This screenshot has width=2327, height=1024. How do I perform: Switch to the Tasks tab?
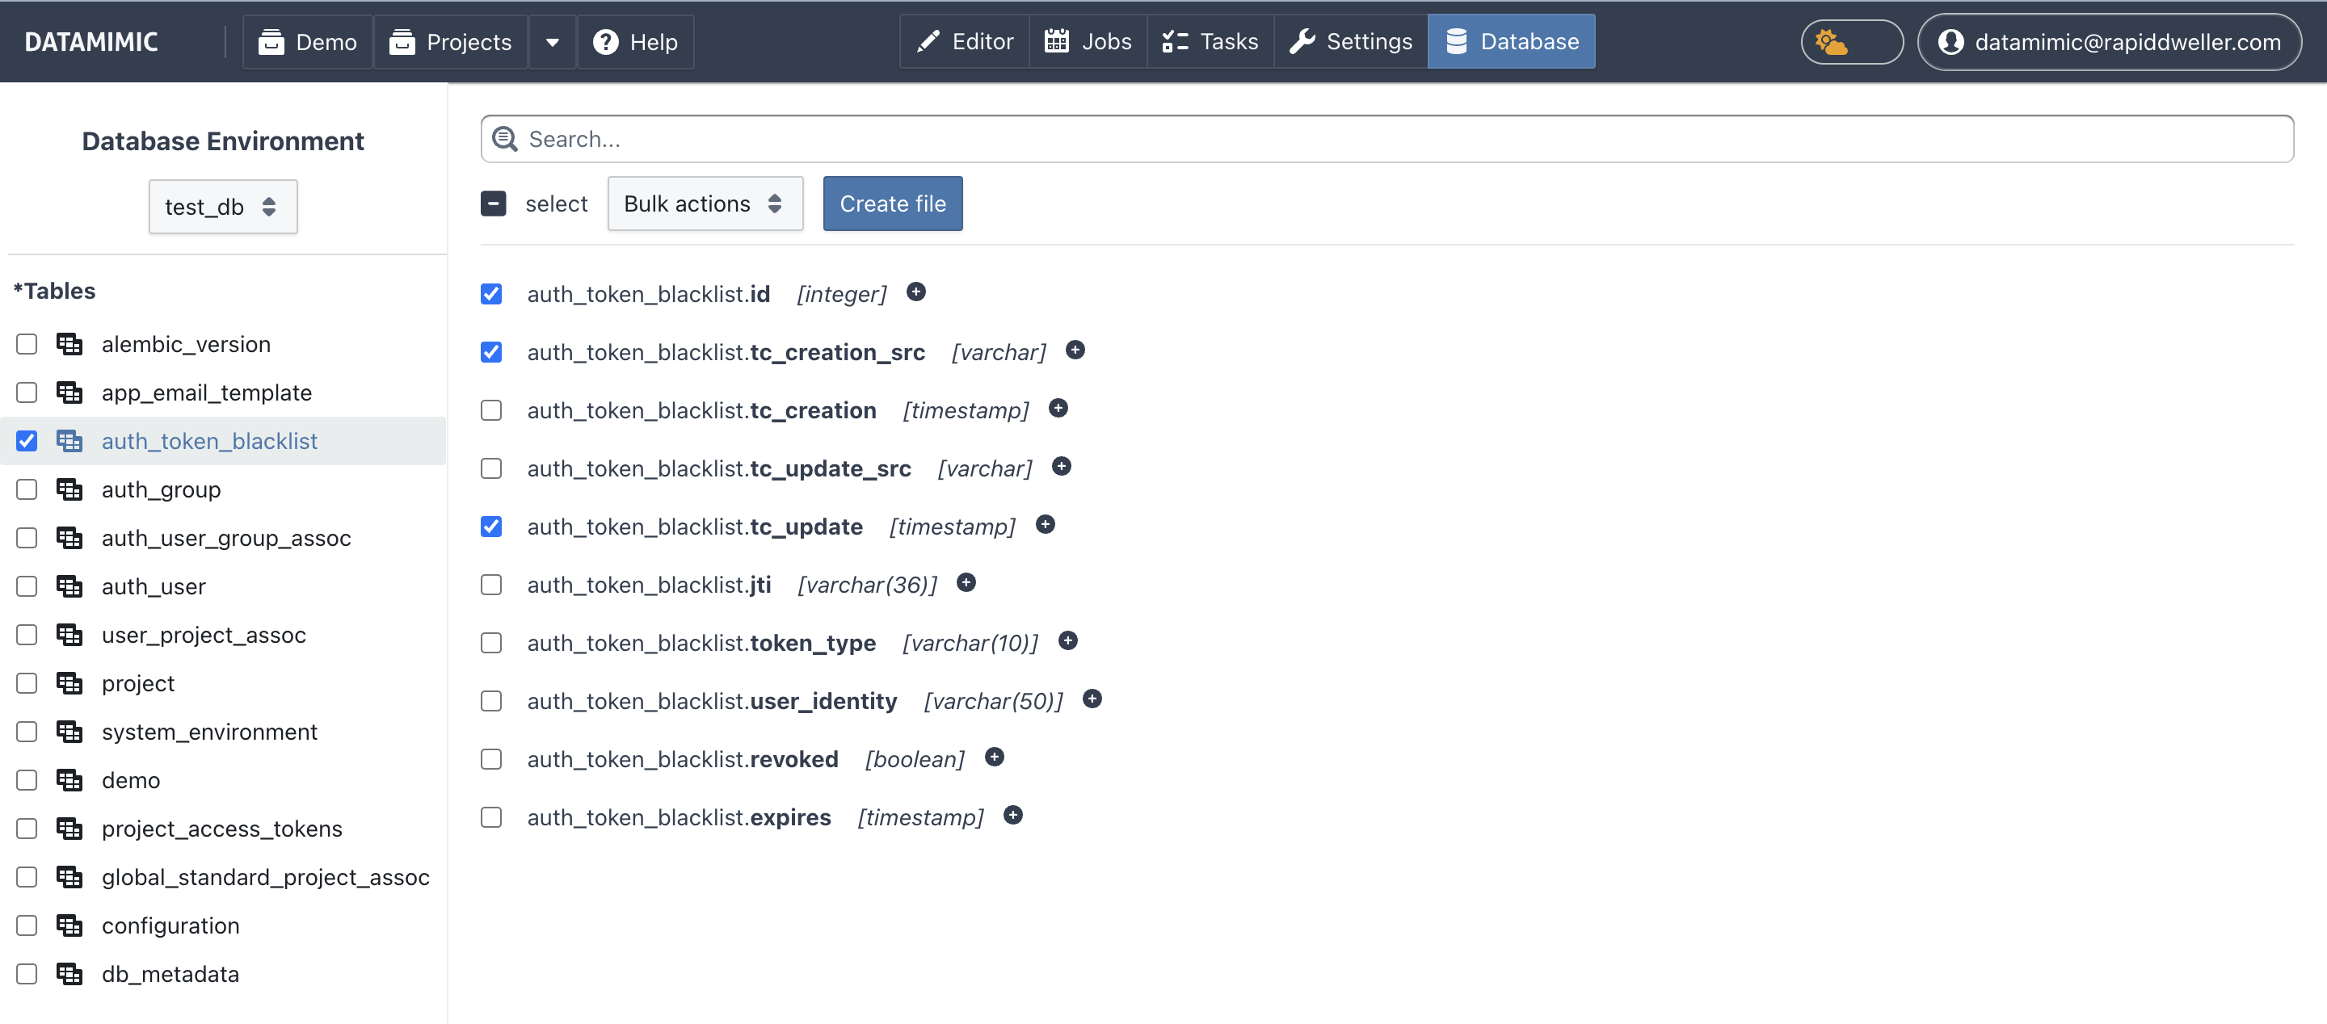click(x=1210, y=41)
